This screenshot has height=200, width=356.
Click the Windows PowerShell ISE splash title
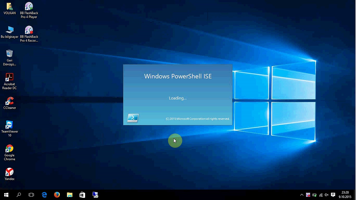click(178, 76)
